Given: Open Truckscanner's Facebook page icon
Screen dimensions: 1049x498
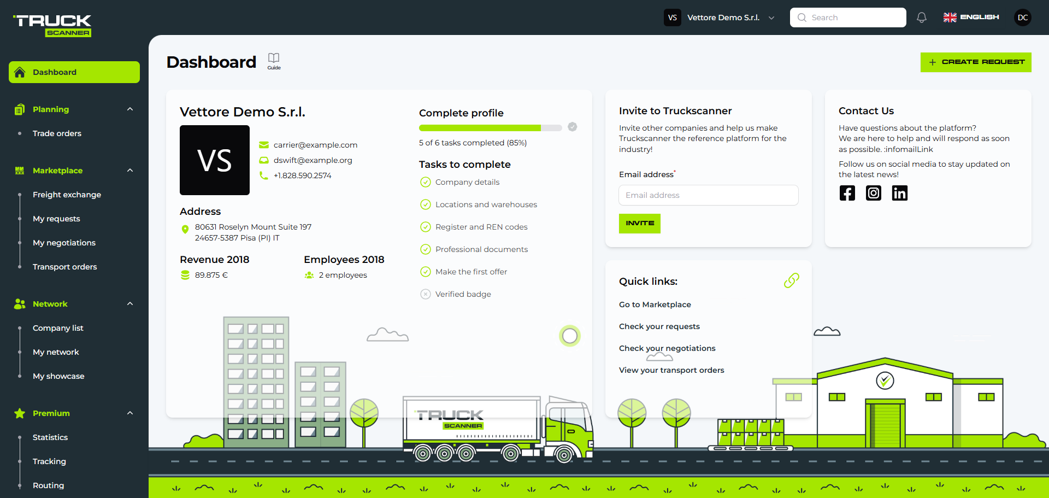Looking at the screenshot, I should click(847, 193).
